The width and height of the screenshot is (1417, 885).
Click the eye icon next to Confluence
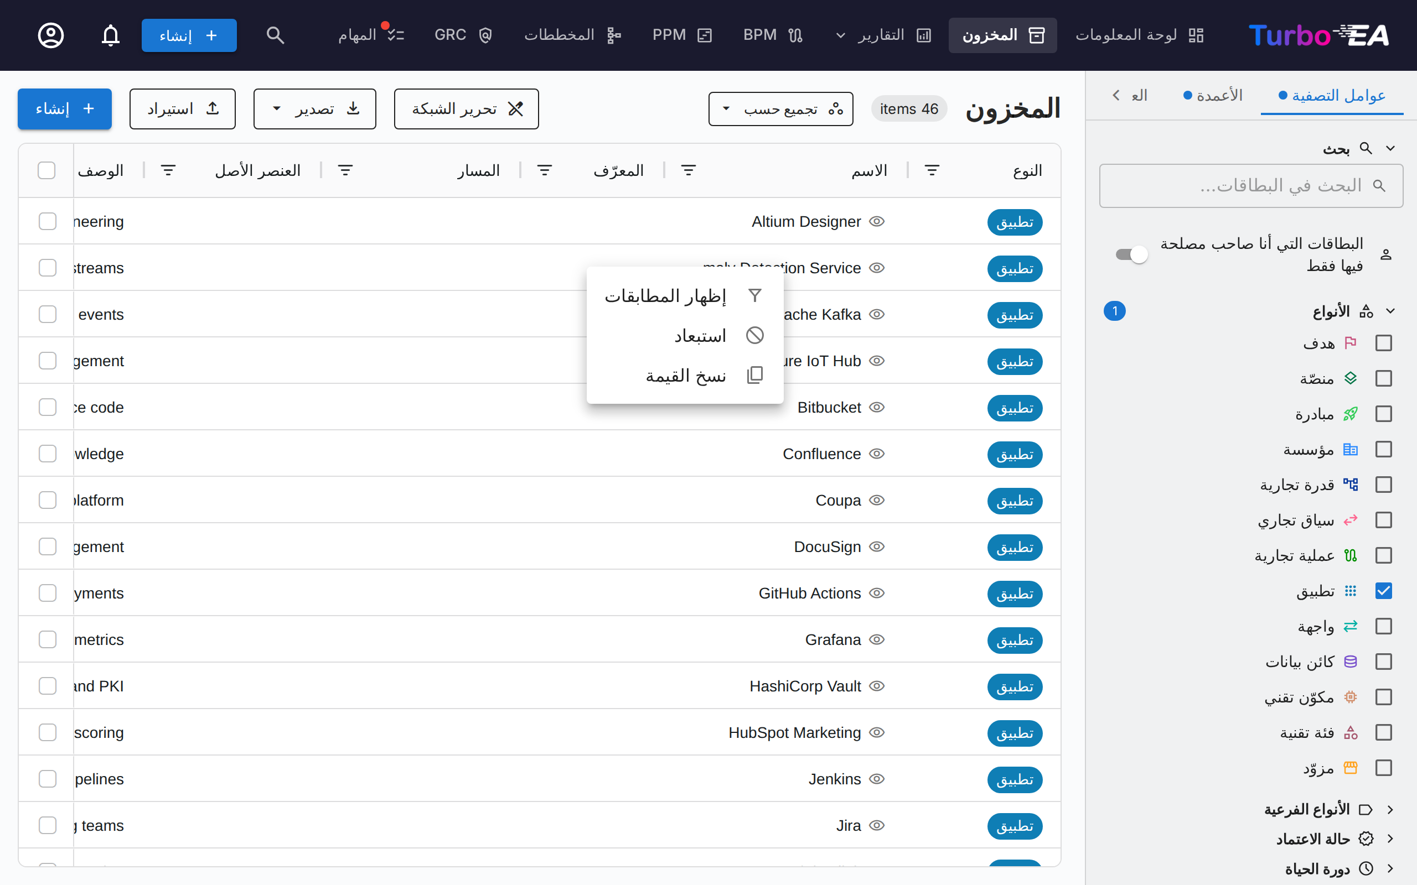point(877,454)
